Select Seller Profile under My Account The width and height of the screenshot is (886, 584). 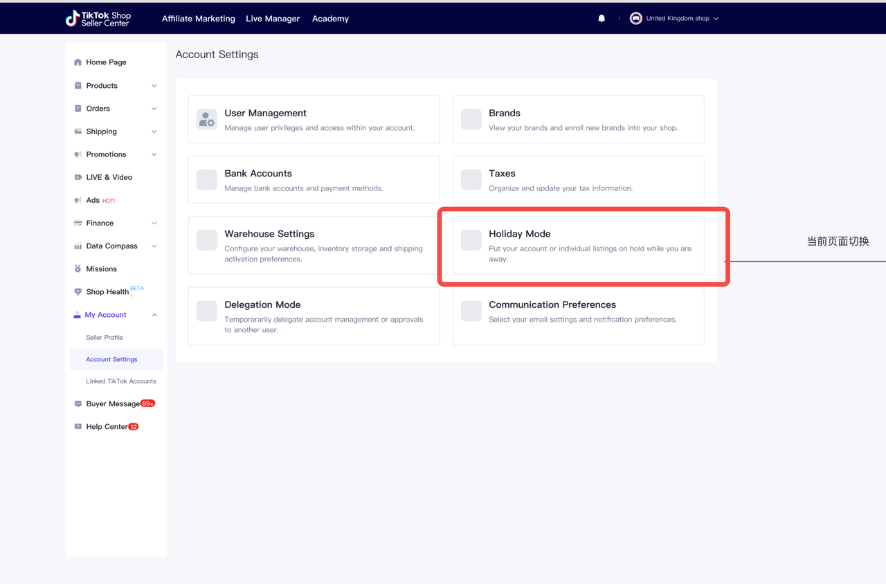[x=105, y=338]
